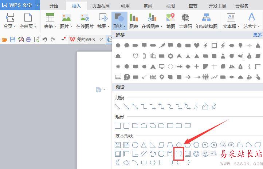Select the cube shape in 基本形状
The width and height of the screenshot is (263, 169).
click(178, 154)
